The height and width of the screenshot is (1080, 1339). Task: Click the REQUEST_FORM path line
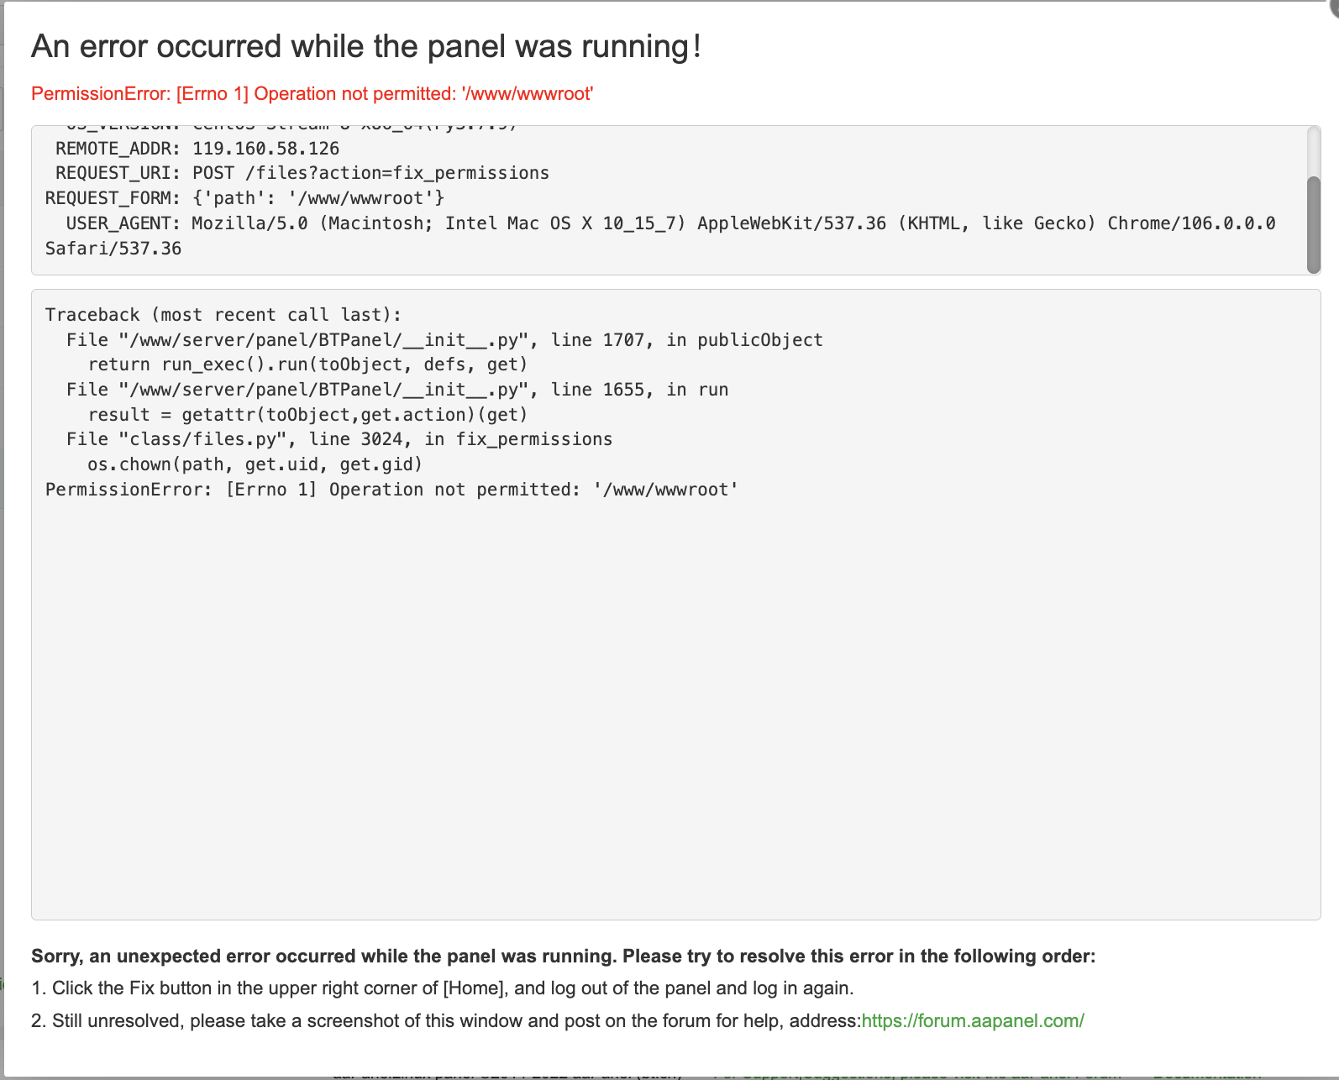[244, 198]
